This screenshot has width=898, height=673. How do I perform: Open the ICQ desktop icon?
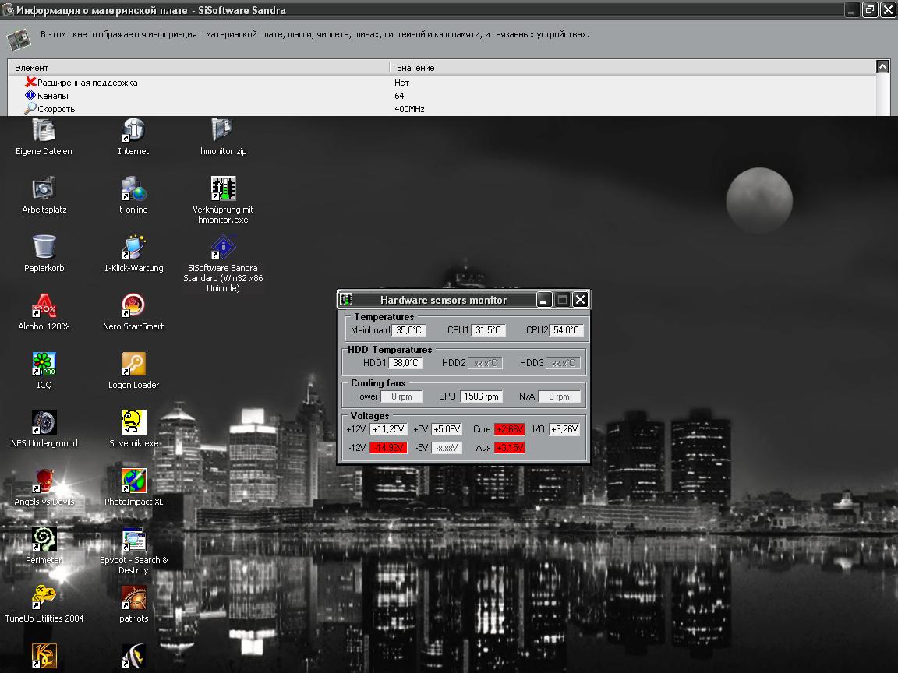coord(44,364)
